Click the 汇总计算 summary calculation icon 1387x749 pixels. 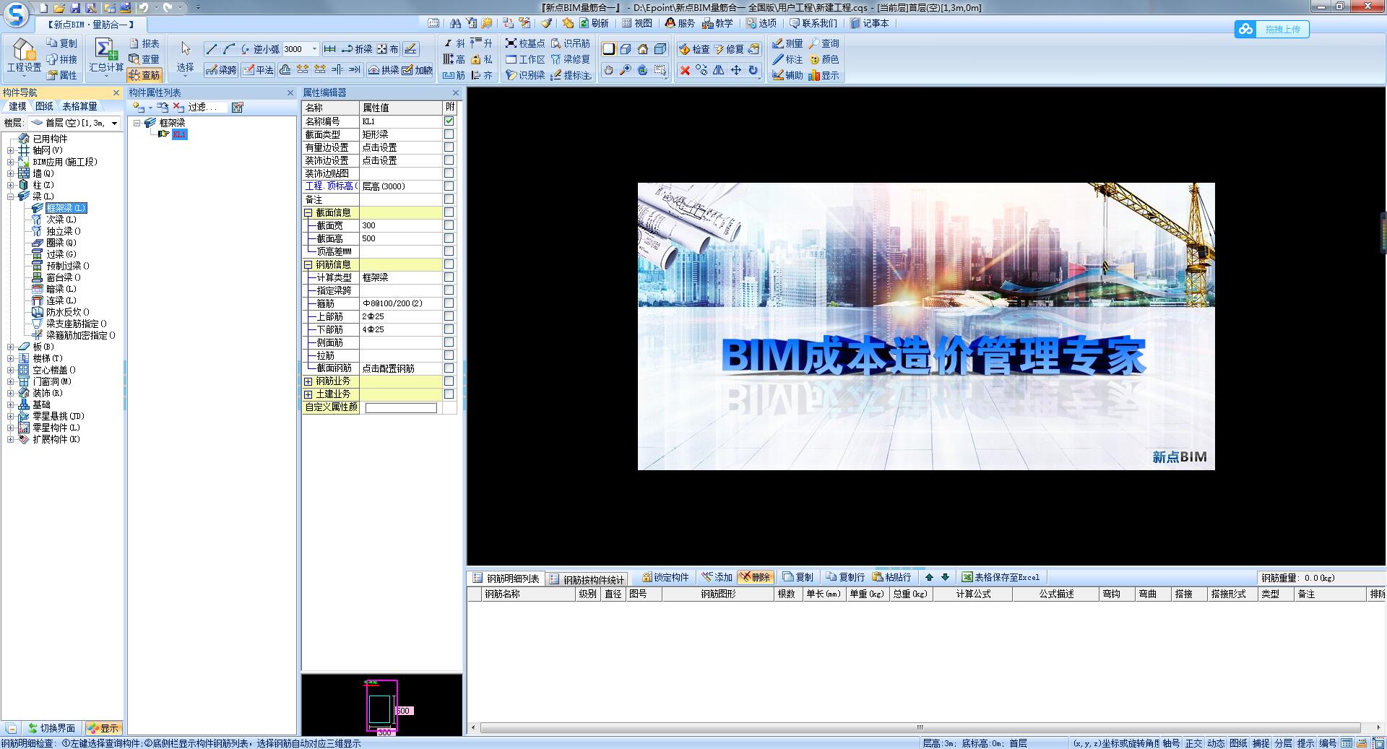106,56
